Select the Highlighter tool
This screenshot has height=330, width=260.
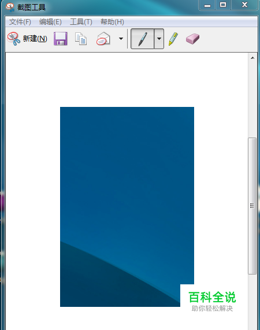173,39
